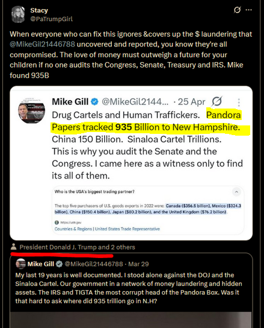
Task: Click the Stacy display name
Action: [x=39, y=10]
